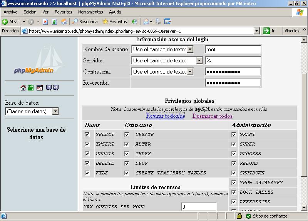Screen dimensions: 308x221
Task: Uncheck the SELECT privilege checkbox
Action: tap(87, 134)
